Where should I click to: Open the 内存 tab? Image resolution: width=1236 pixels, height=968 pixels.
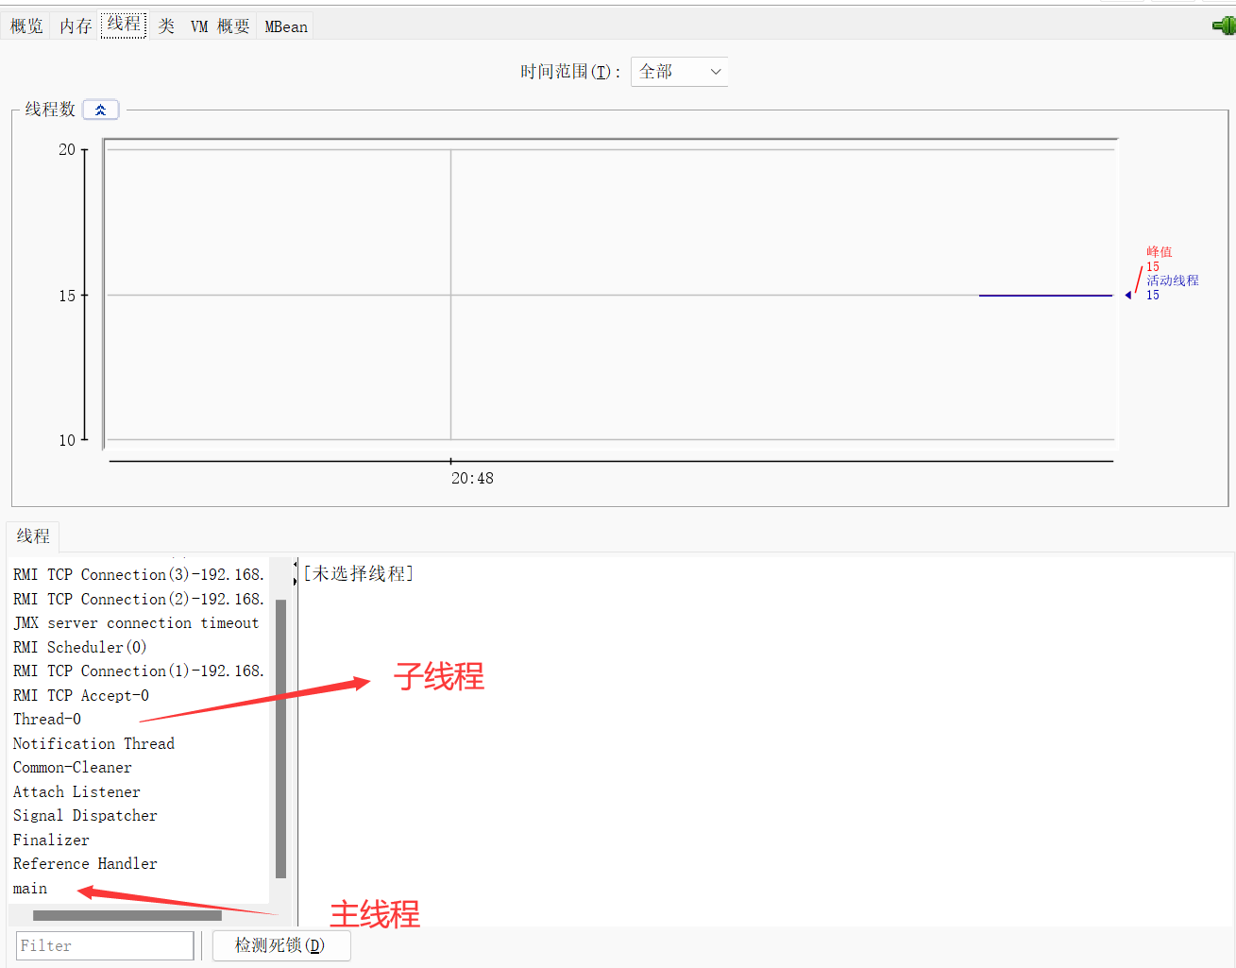point(76,26)
